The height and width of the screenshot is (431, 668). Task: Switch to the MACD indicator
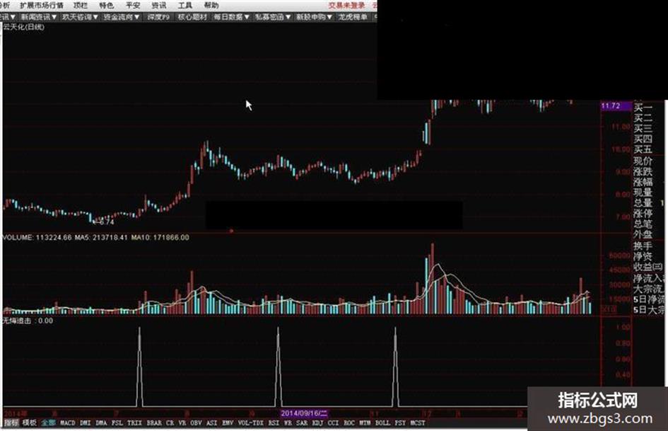68,423
